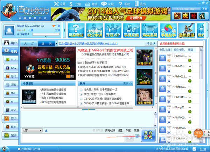Click 平台等级 progress bar
This screenshot has width=210, height=152.
click(x=46, y=34)
